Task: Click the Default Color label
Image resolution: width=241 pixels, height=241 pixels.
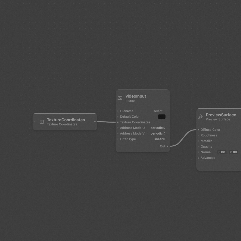Action: (130, 117)
